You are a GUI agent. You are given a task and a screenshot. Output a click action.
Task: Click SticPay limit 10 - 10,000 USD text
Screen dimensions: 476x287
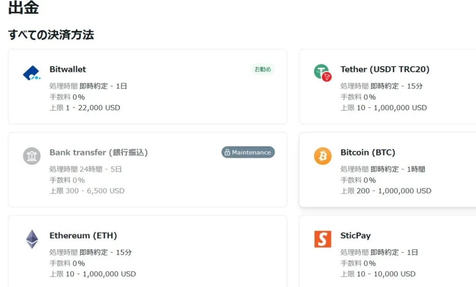[x=378, y=274]
